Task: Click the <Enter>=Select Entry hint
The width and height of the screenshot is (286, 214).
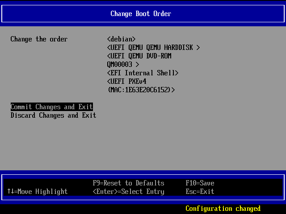Action: (128, 192)
